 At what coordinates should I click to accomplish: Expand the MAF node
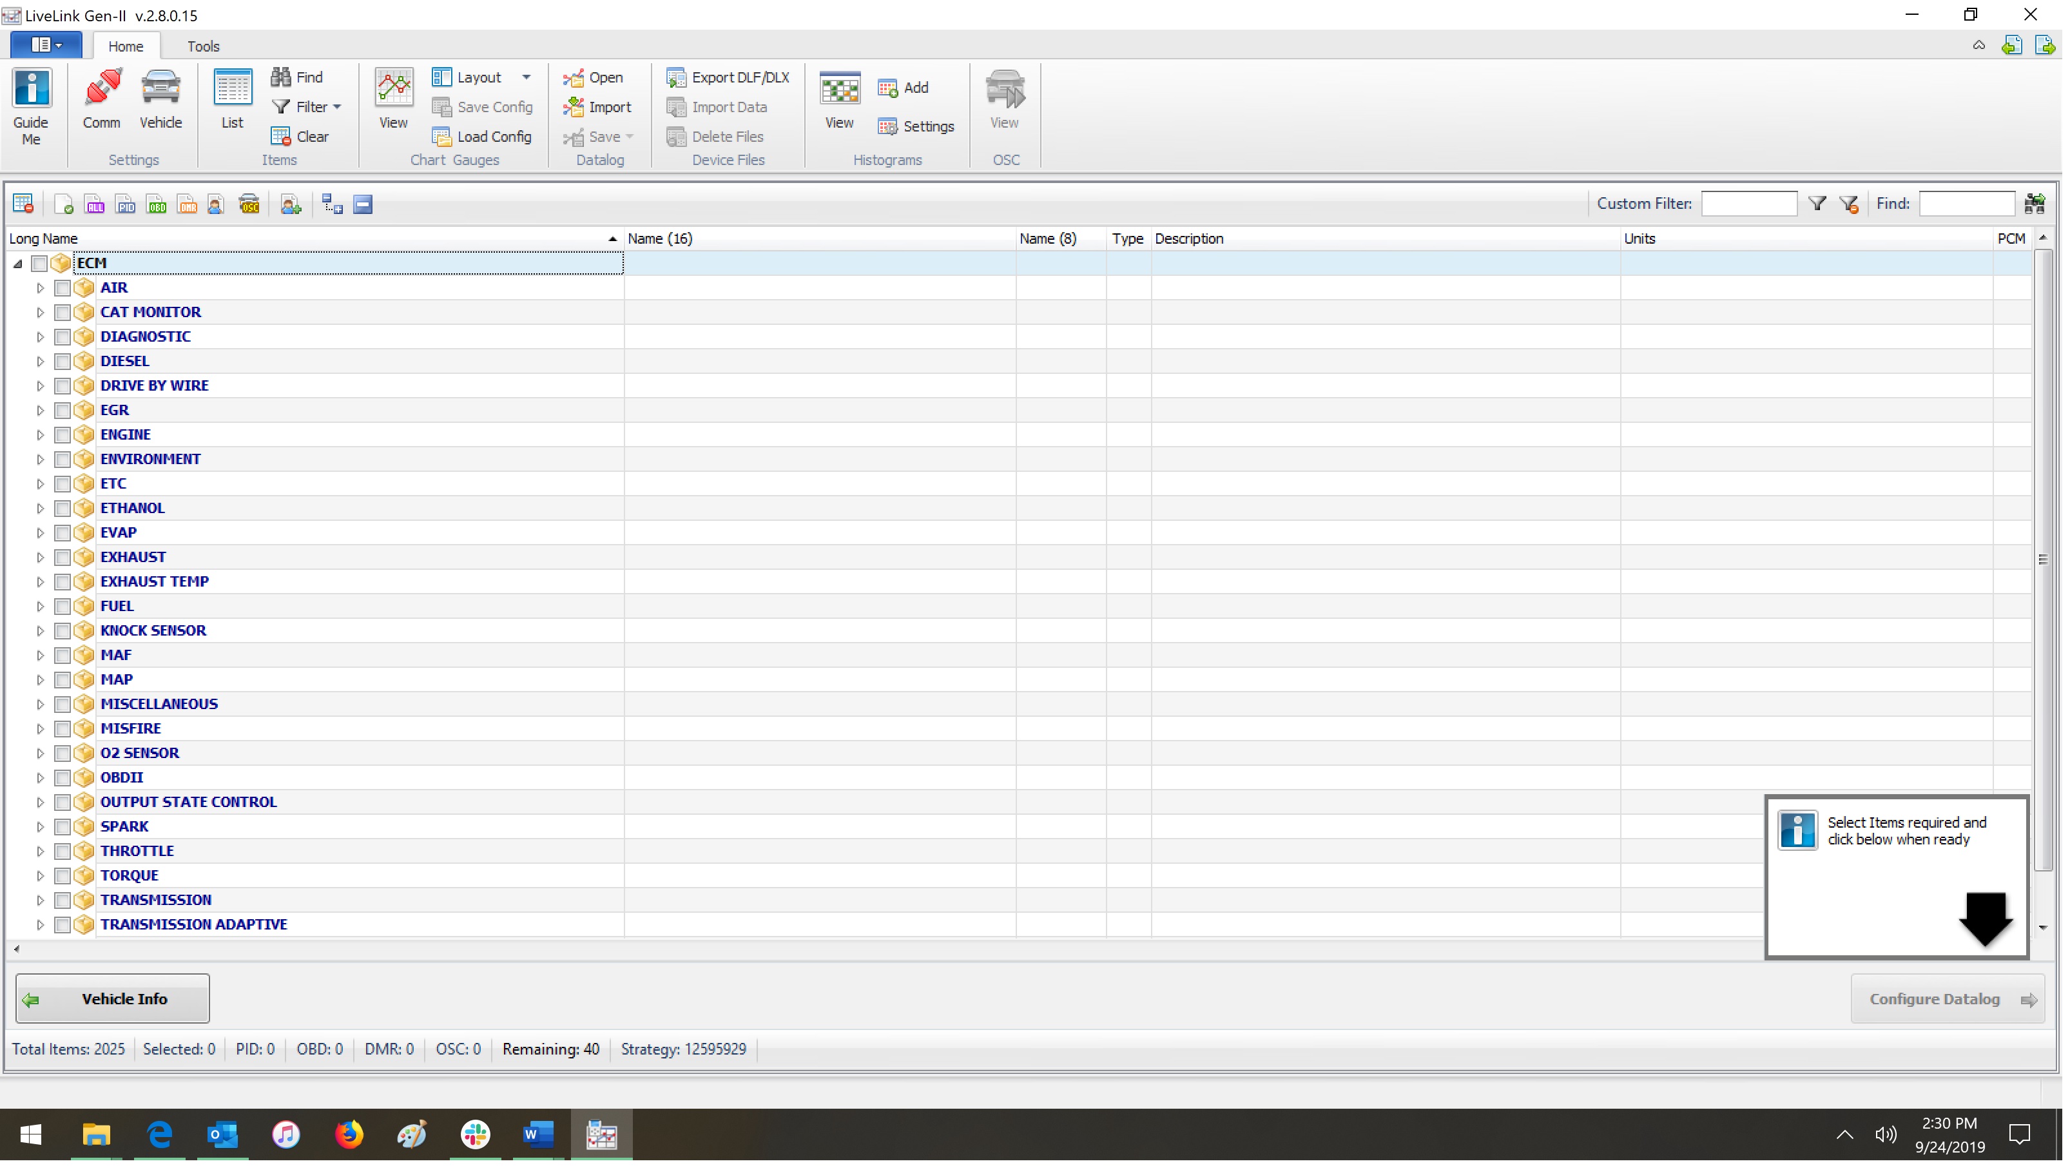coord(40,655)
